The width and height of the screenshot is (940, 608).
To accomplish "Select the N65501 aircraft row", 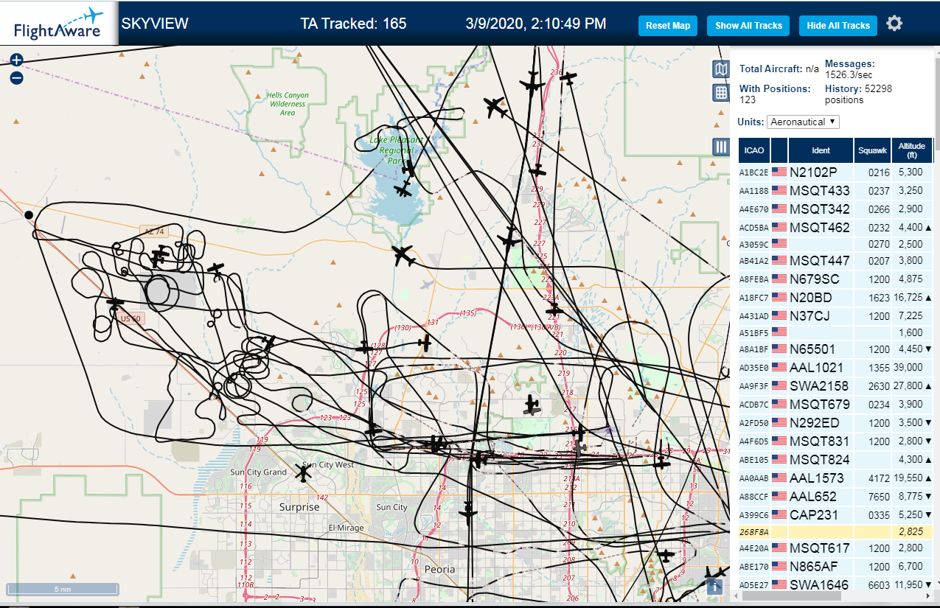I will pyautogui.click(x=835, y=349).
